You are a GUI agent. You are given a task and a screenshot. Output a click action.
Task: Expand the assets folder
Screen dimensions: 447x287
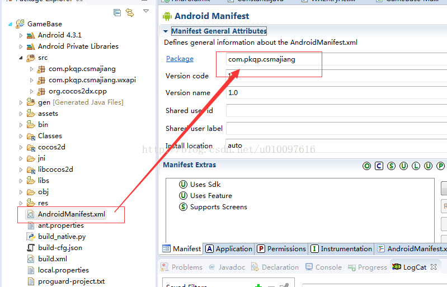tap(21, 114)
